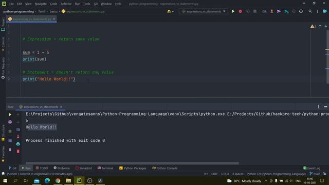The image size is (329, 185).
Task: Open the expressions_vs_statements run configuration dropdown
Action: [204, 11]
